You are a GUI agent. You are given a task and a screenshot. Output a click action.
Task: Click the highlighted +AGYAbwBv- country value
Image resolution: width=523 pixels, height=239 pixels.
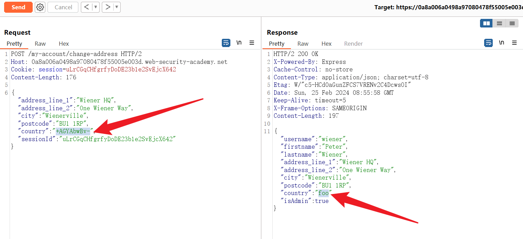pos(73,131)
